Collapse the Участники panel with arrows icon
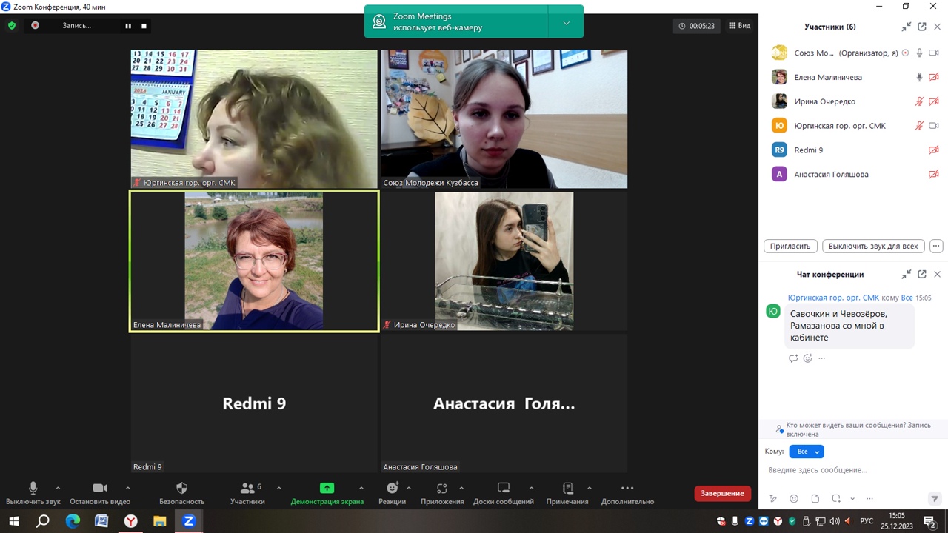 point(906,27)
